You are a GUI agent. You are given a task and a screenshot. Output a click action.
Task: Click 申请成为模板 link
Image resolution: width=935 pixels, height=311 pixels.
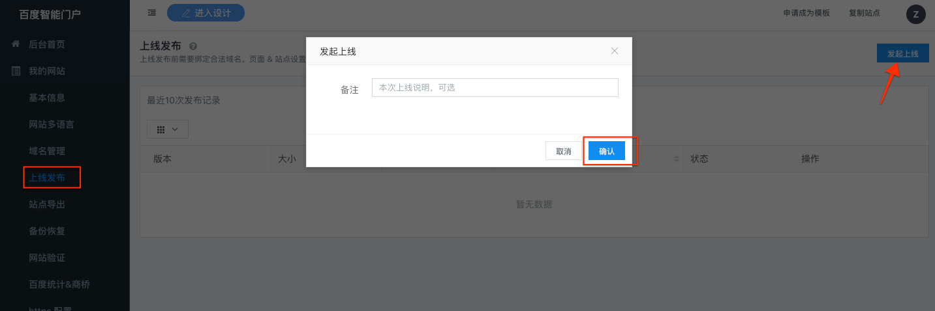tap(806, 13)
